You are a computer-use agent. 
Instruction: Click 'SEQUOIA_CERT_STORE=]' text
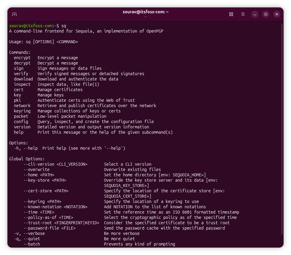coord(128,196)
